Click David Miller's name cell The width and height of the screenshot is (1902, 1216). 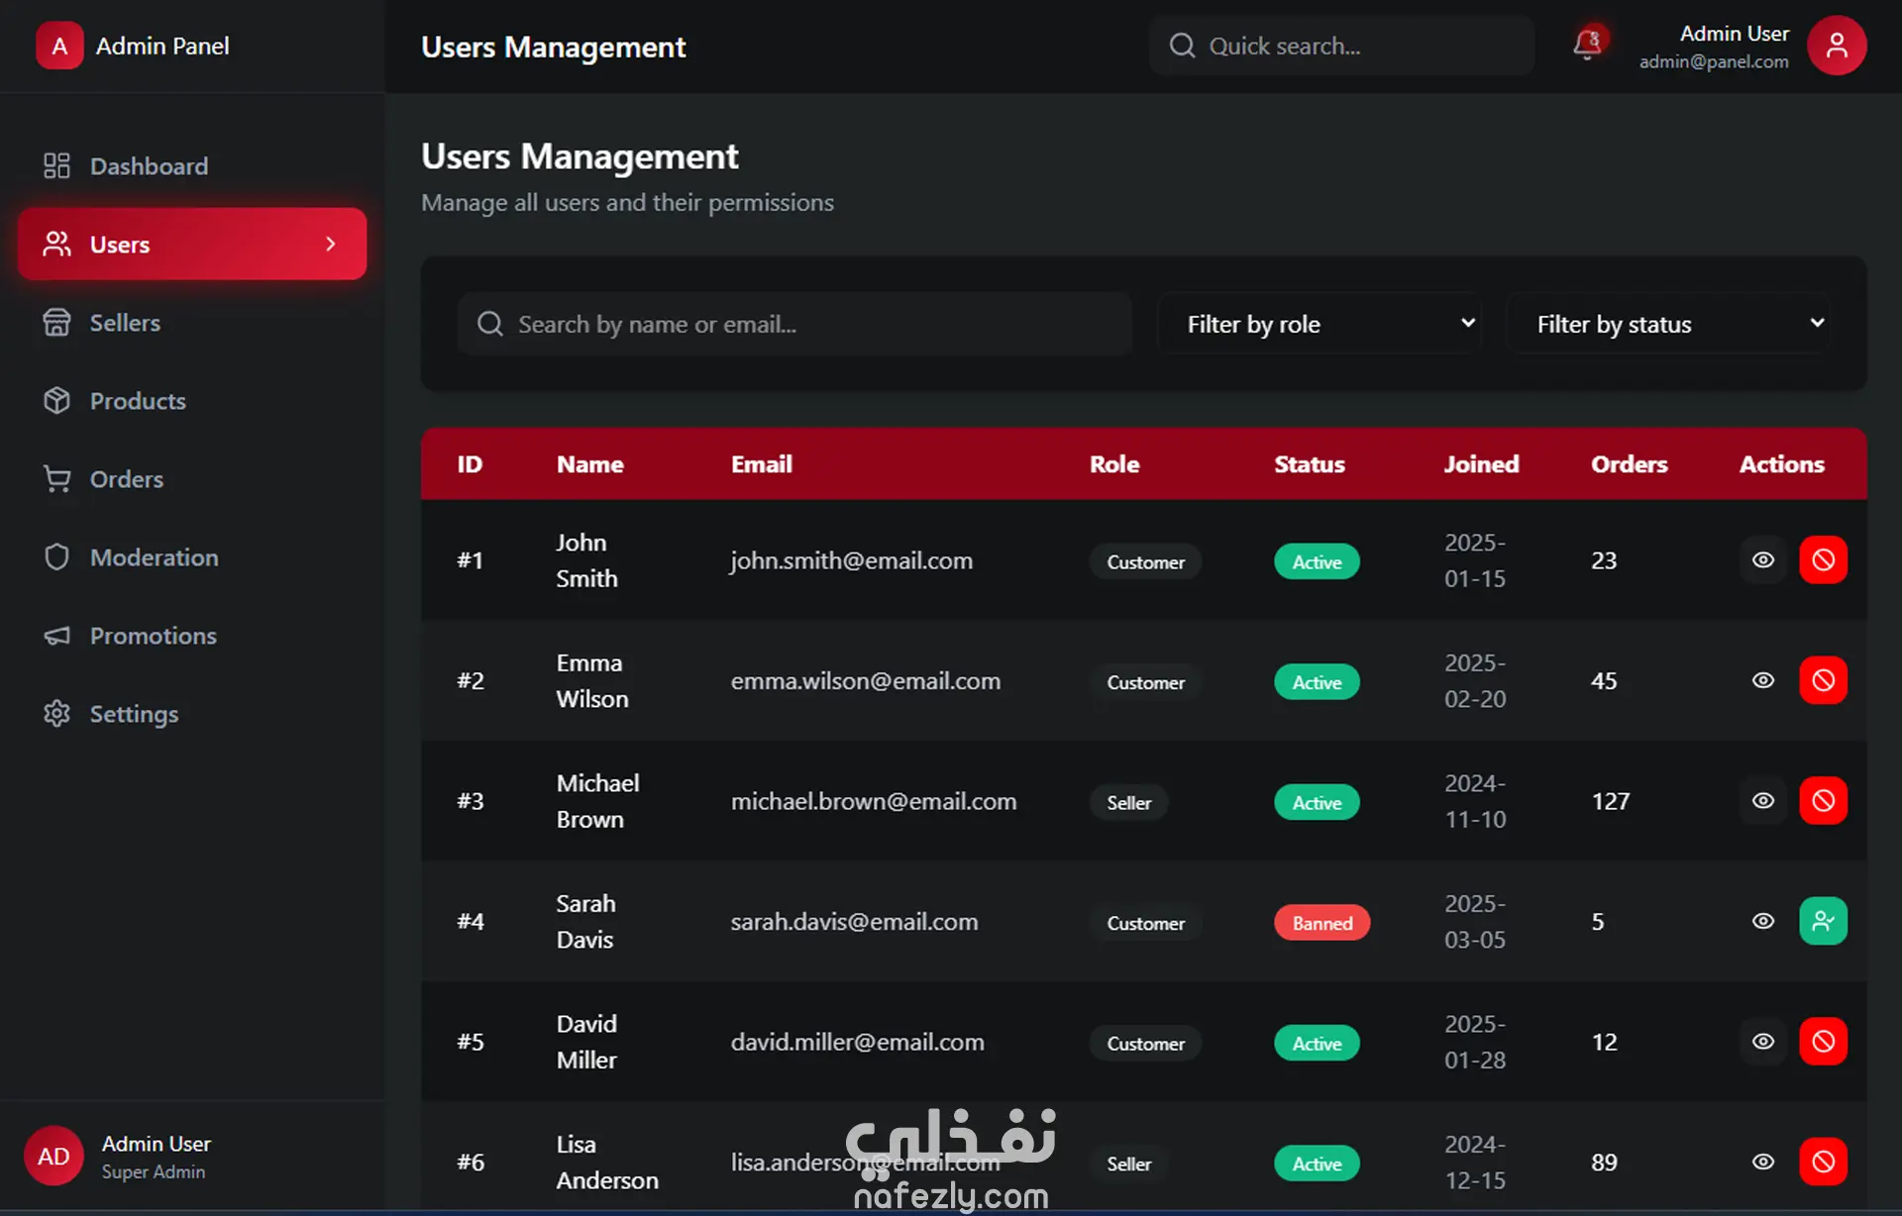586,1042
